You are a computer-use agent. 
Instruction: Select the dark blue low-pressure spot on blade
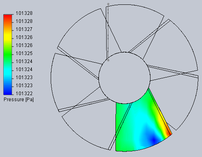click(154, 140)
